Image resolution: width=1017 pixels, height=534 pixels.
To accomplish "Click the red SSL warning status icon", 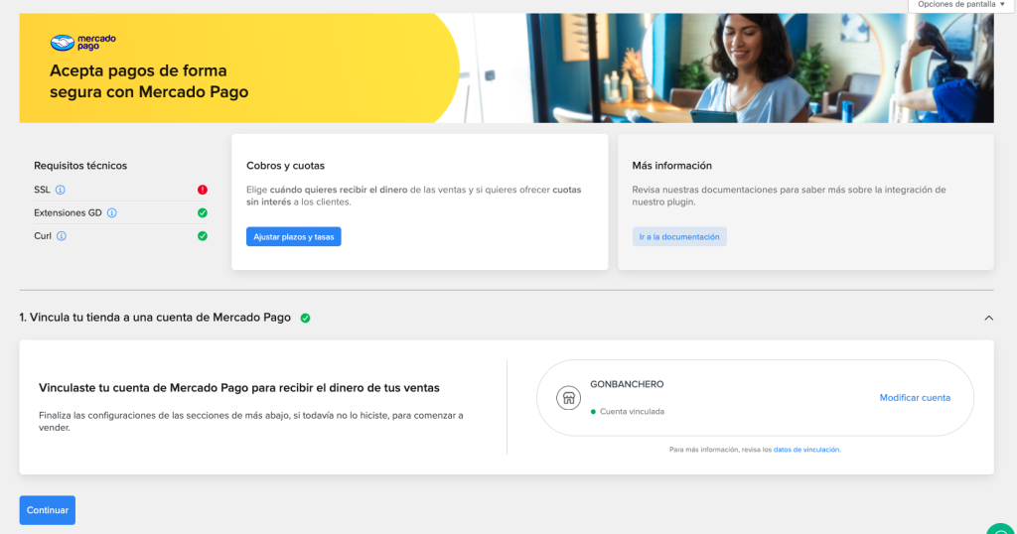I will (202, 190).
